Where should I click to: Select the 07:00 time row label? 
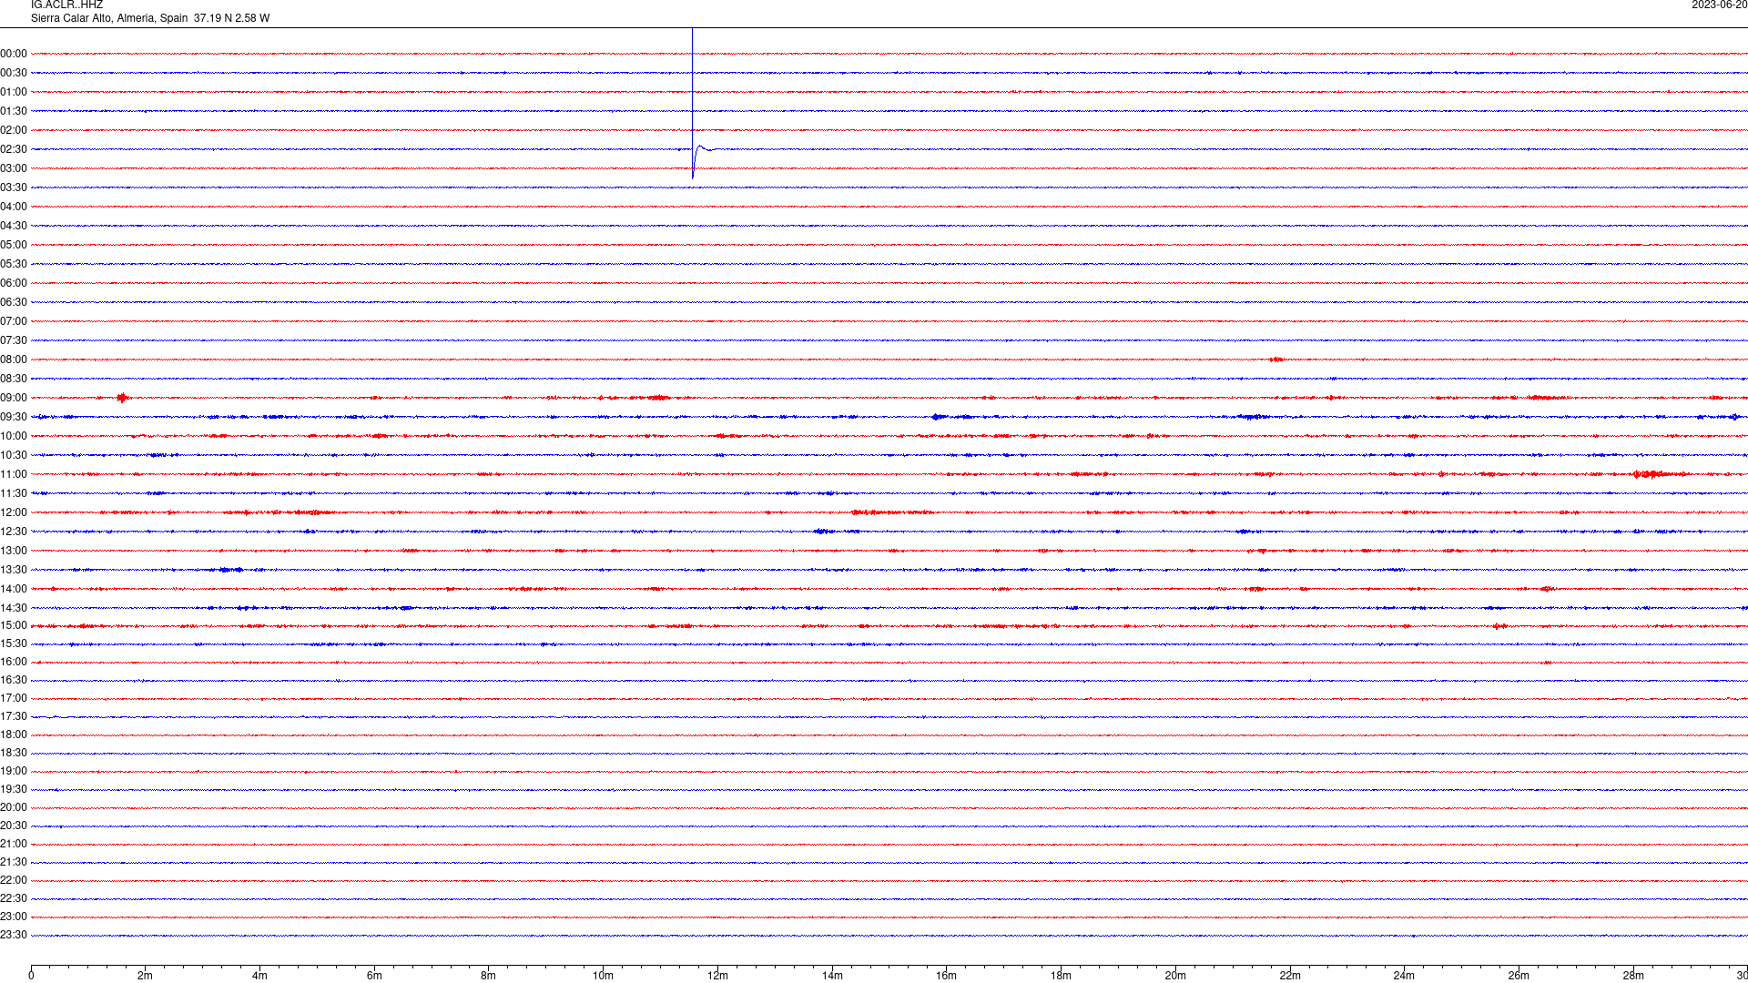14,321
